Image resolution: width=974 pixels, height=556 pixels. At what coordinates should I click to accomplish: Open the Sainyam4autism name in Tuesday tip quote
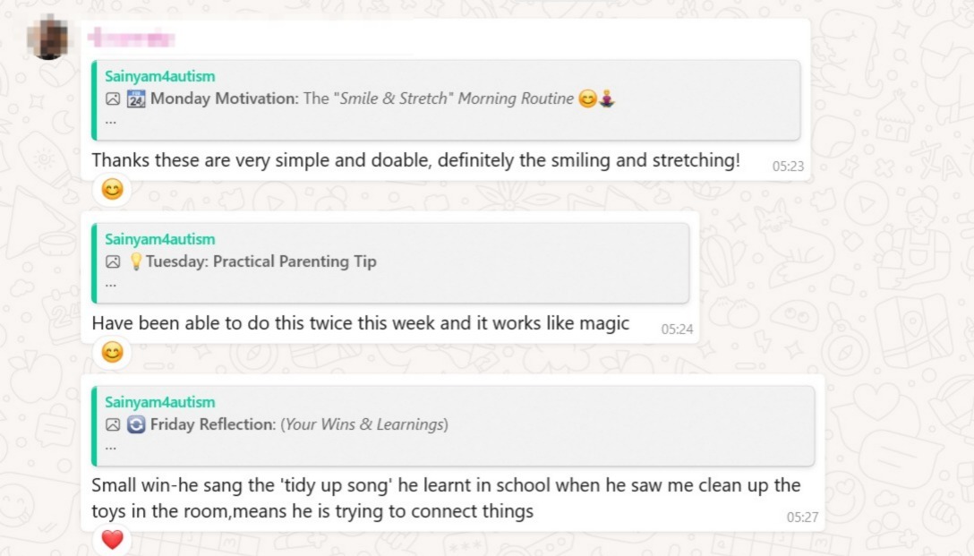[159, 239]
